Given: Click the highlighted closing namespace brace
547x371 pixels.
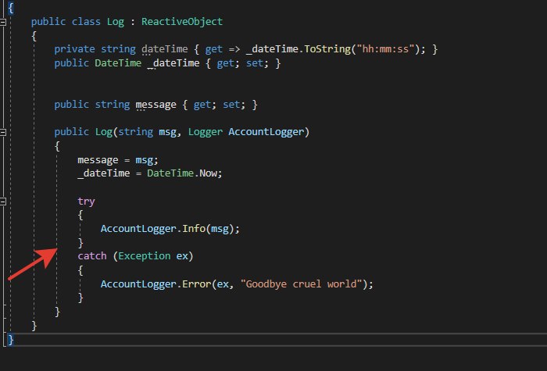Looking at the screenshot, I should click(11, 339).
